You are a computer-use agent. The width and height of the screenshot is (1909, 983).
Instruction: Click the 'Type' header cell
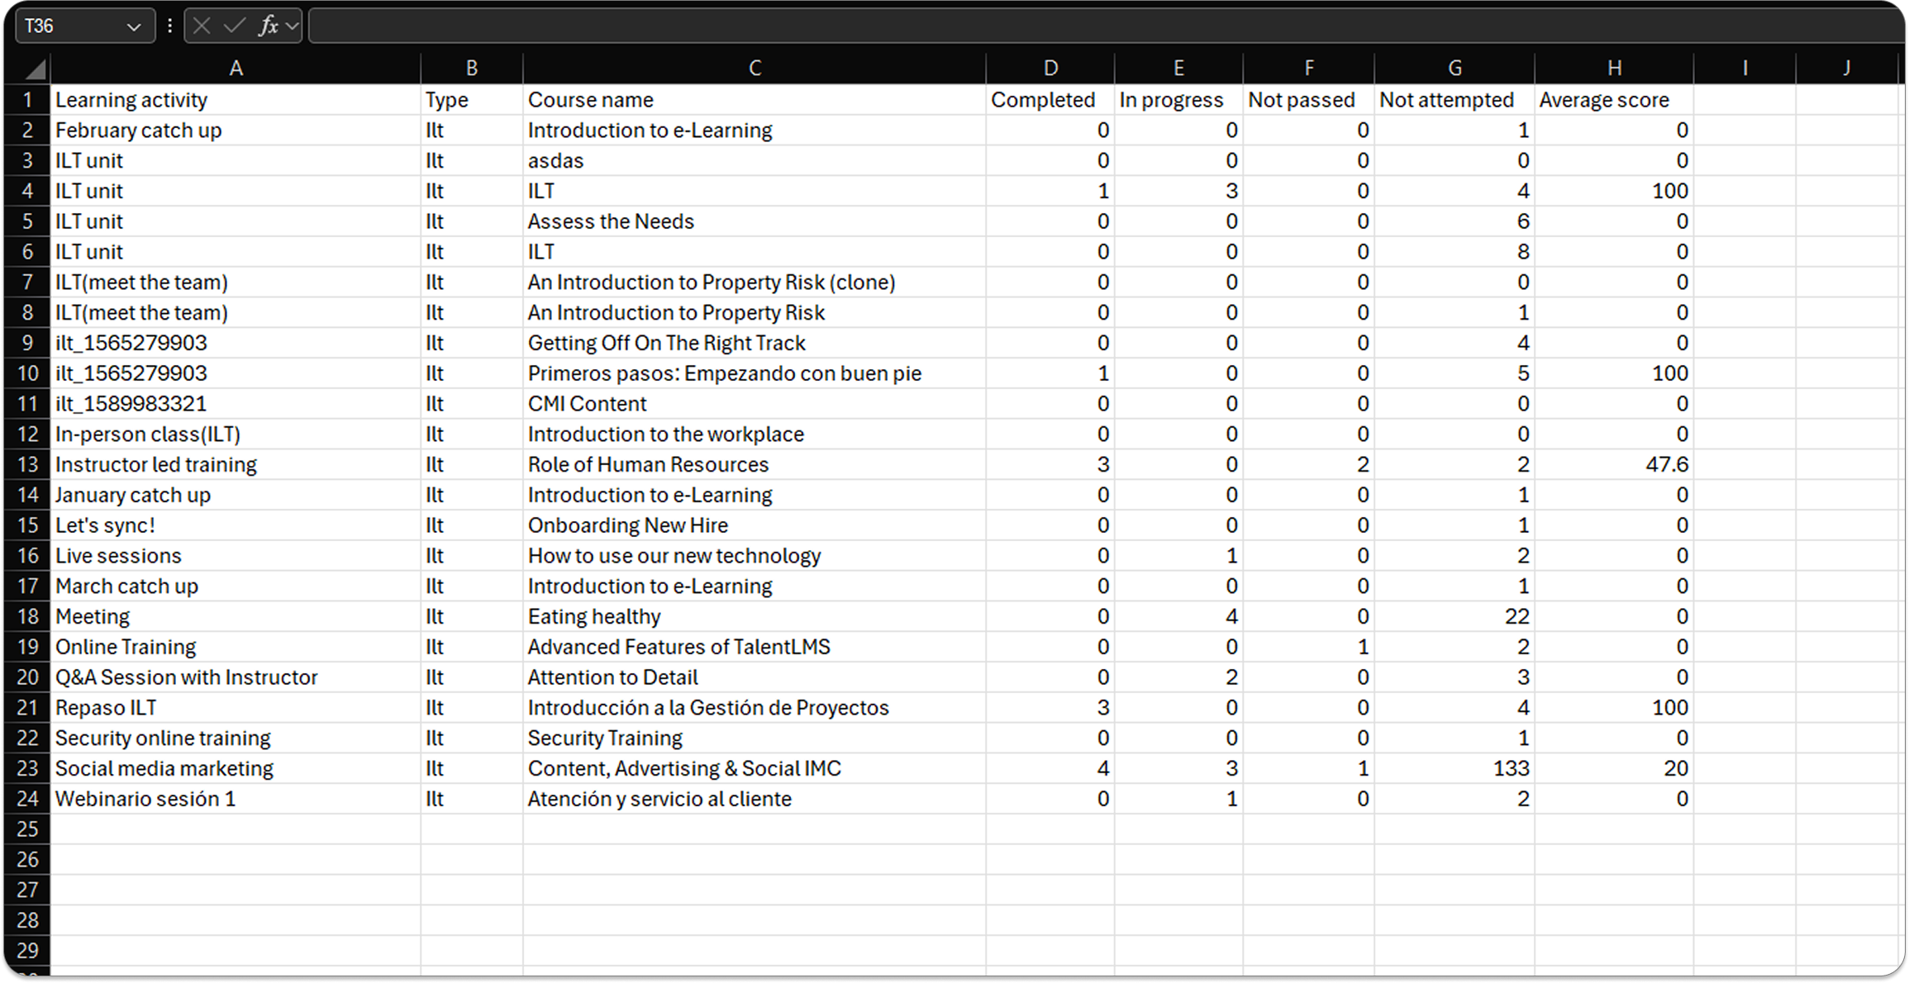tap(472, 100)
